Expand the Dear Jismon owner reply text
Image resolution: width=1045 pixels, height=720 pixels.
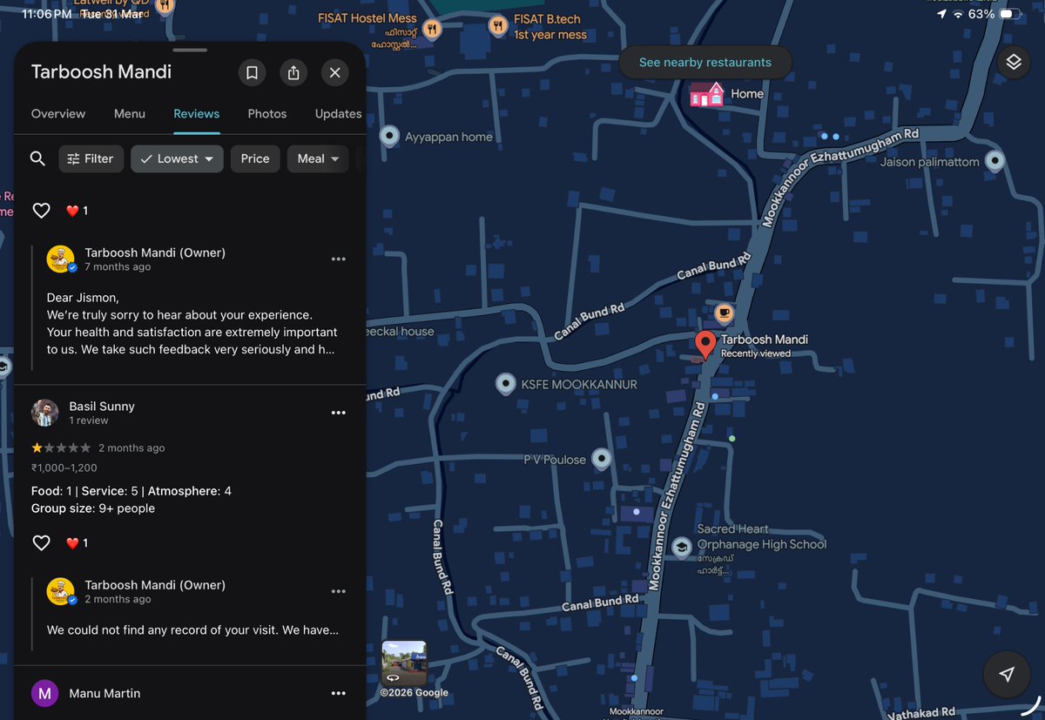192,323
